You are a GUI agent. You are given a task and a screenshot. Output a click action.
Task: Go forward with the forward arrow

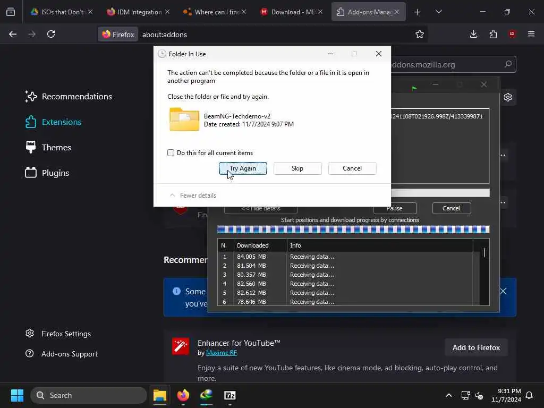(x=31, y=34)
